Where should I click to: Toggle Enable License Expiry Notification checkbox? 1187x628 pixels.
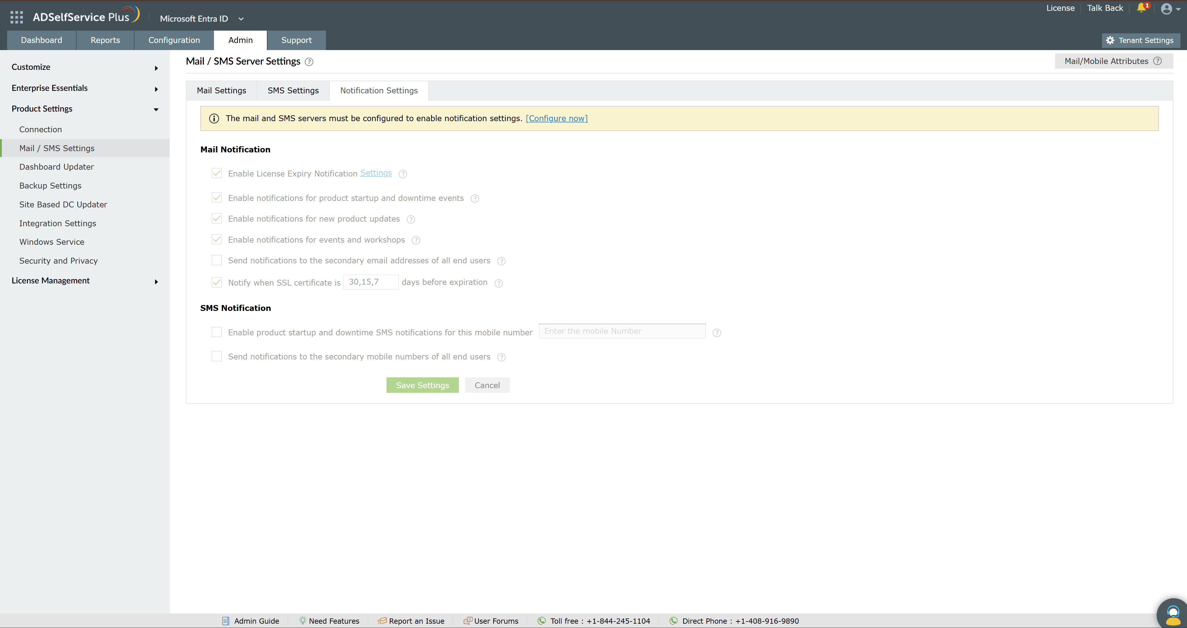pyautogui.click(x=216, y=173)
